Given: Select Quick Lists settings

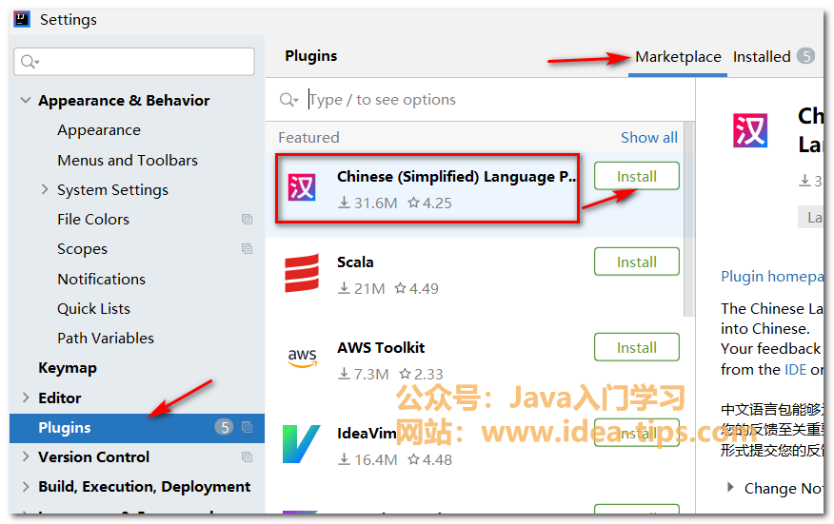Looking at the screenshot, I should (x=93, y=309).
